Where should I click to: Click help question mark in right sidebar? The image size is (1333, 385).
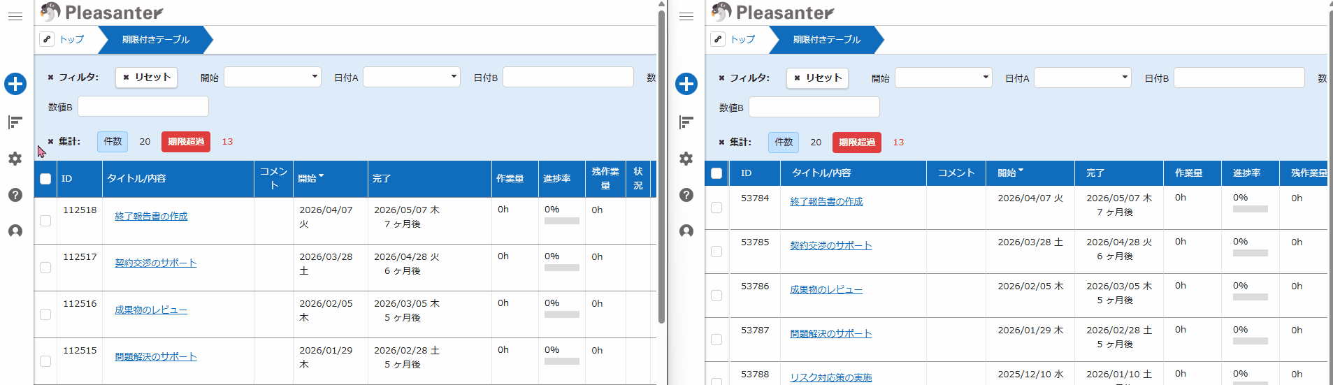tap(686, 195)
